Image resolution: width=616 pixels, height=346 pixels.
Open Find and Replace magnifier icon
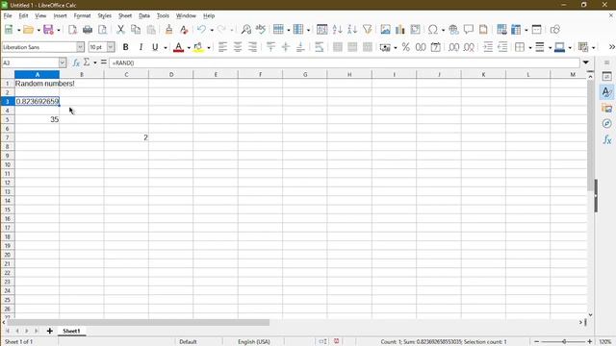pyautogui.click(x=246, y=30)
